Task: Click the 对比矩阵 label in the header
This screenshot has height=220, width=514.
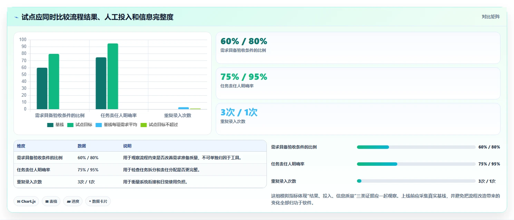Action: coord(491,17)
